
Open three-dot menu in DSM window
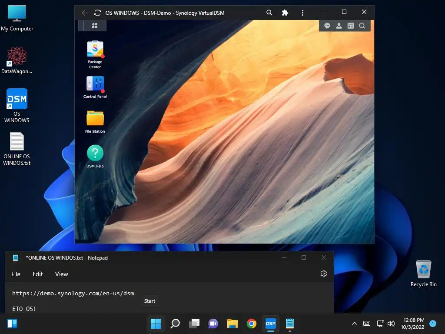tap(302, 13)
